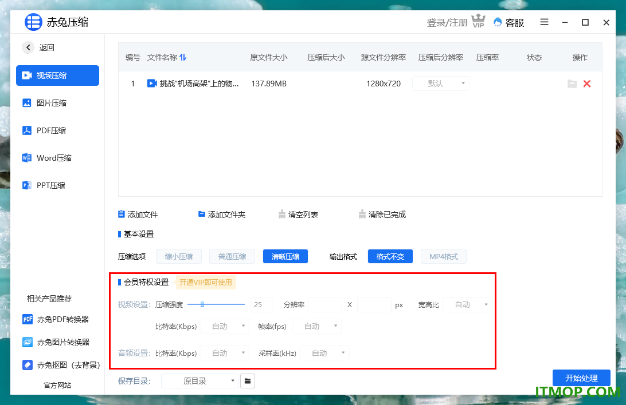The width and height of the screenshot is (626, 405).
Task: Switch to PDF压缩 tab
Action: [x=44, y=130]
